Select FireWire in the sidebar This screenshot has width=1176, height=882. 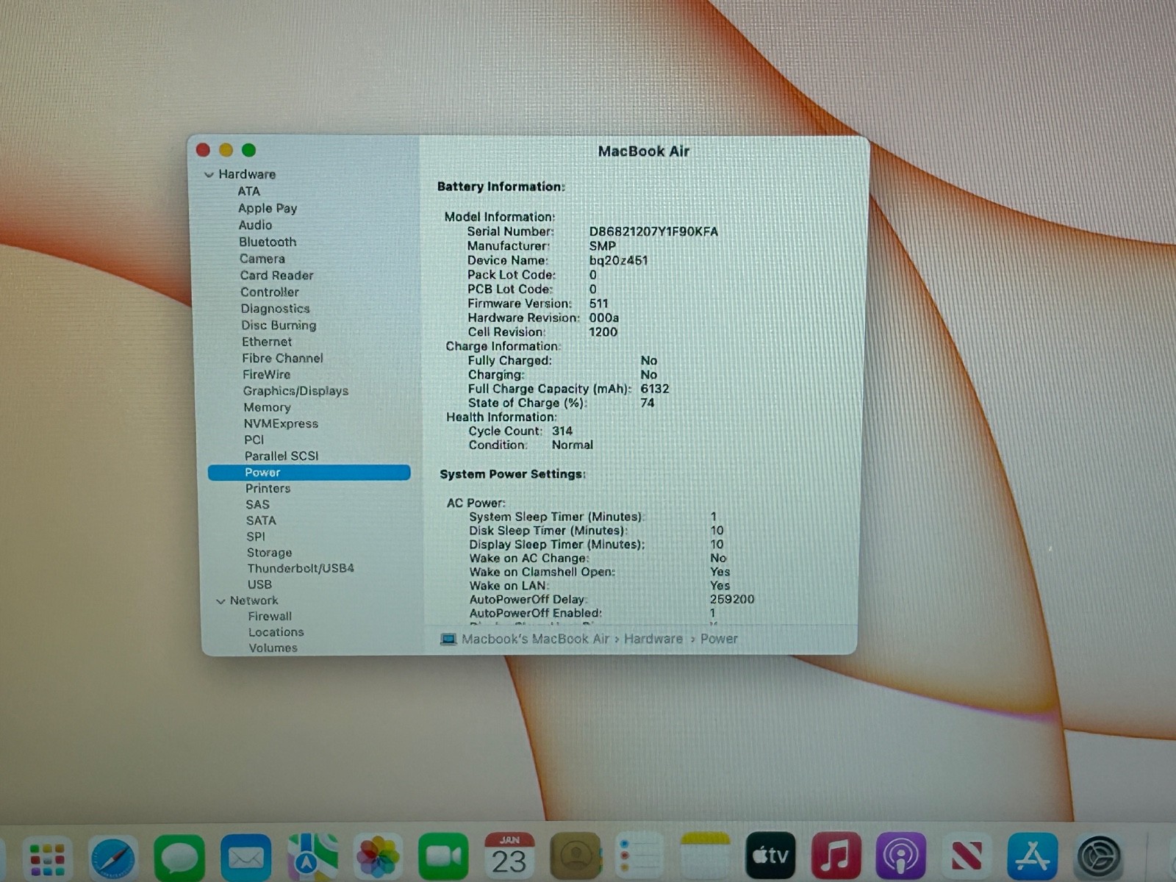tap(266, 374)
